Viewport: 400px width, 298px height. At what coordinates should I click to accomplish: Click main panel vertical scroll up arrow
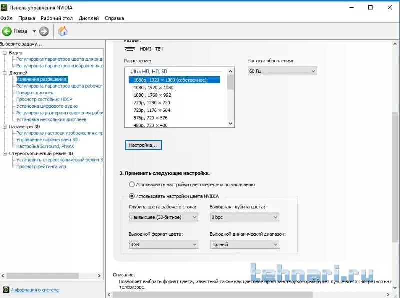coord(395,44)
